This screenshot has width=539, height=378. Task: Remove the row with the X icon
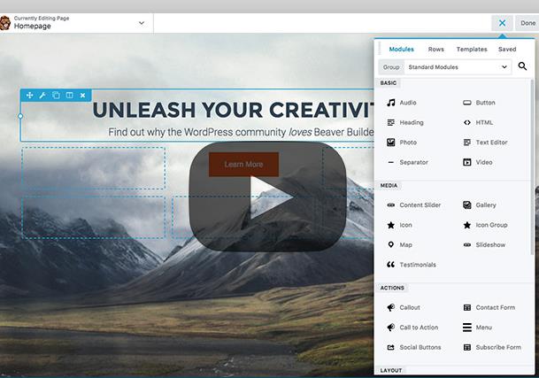click(82, 95)
